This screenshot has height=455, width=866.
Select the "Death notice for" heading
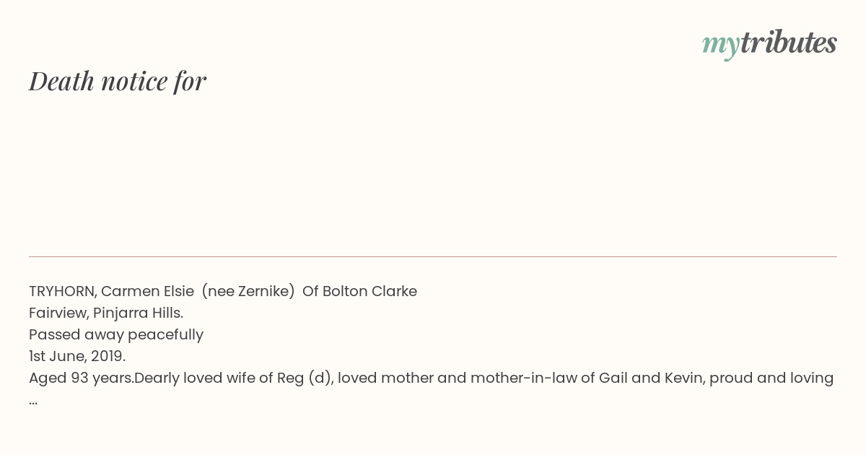point(118,81)
